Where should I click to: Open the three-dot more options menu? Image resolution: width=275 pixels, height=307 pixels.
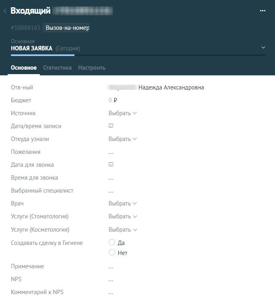click(x=263, y=11)
